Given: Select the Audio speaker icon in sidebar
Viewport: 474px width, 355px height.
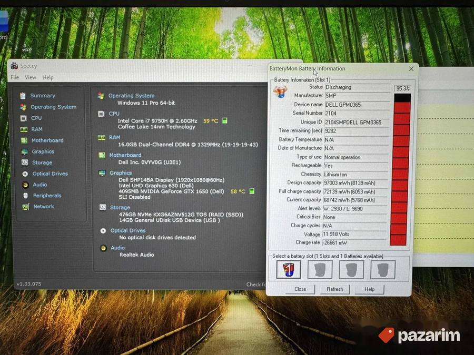Looking at the screenshot, I should point(25,185).
